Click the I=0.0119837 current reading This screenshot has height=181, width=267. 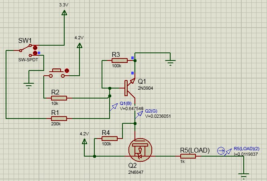246,154
